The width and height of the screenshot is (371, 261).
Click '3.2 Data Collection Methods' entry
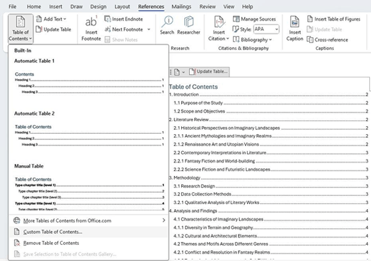pyautogui.click(x=271, y=194)
